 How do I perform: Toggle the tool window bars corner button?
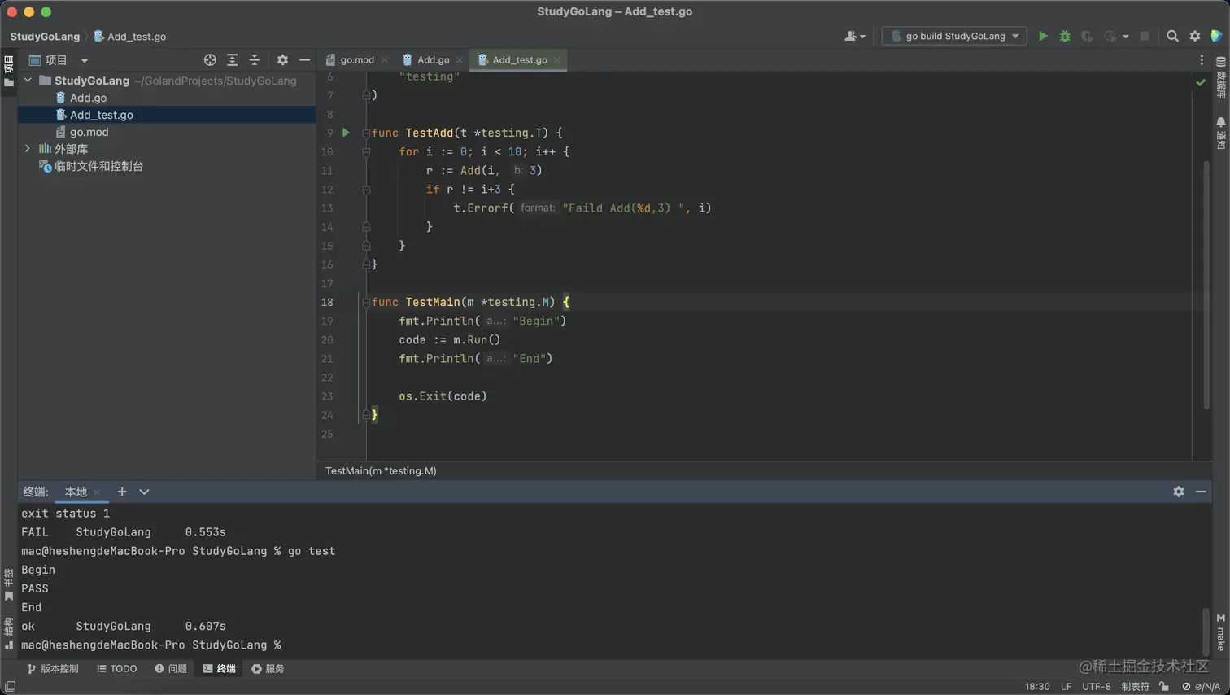coord(10,686)
